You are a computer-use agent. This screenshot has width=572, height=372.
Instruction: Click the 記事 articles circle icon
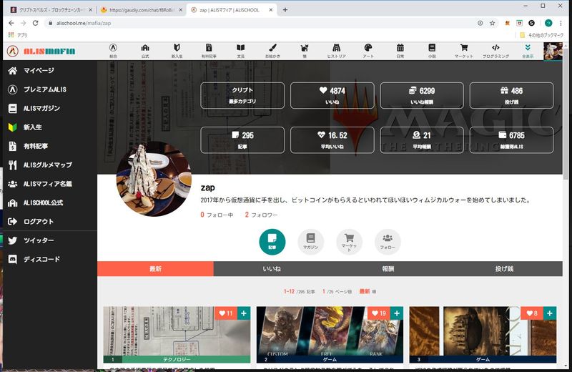(272, 241)
